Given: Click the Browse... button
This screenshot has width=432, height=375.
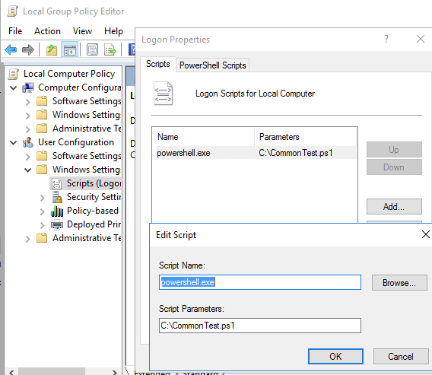Looking at the screenshot, I should 399,282.
